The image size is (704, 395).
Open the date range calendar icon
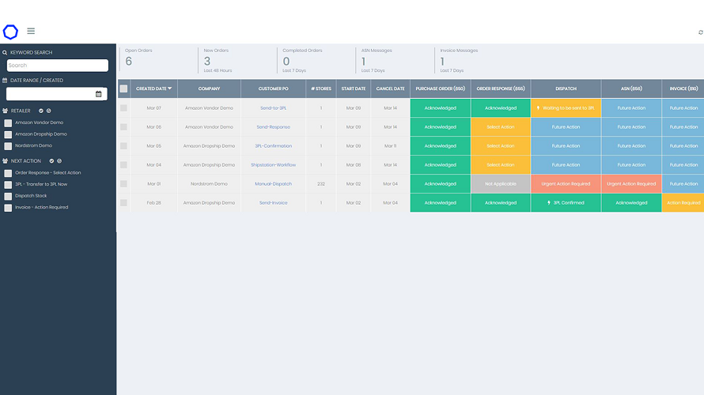point(99,94)
